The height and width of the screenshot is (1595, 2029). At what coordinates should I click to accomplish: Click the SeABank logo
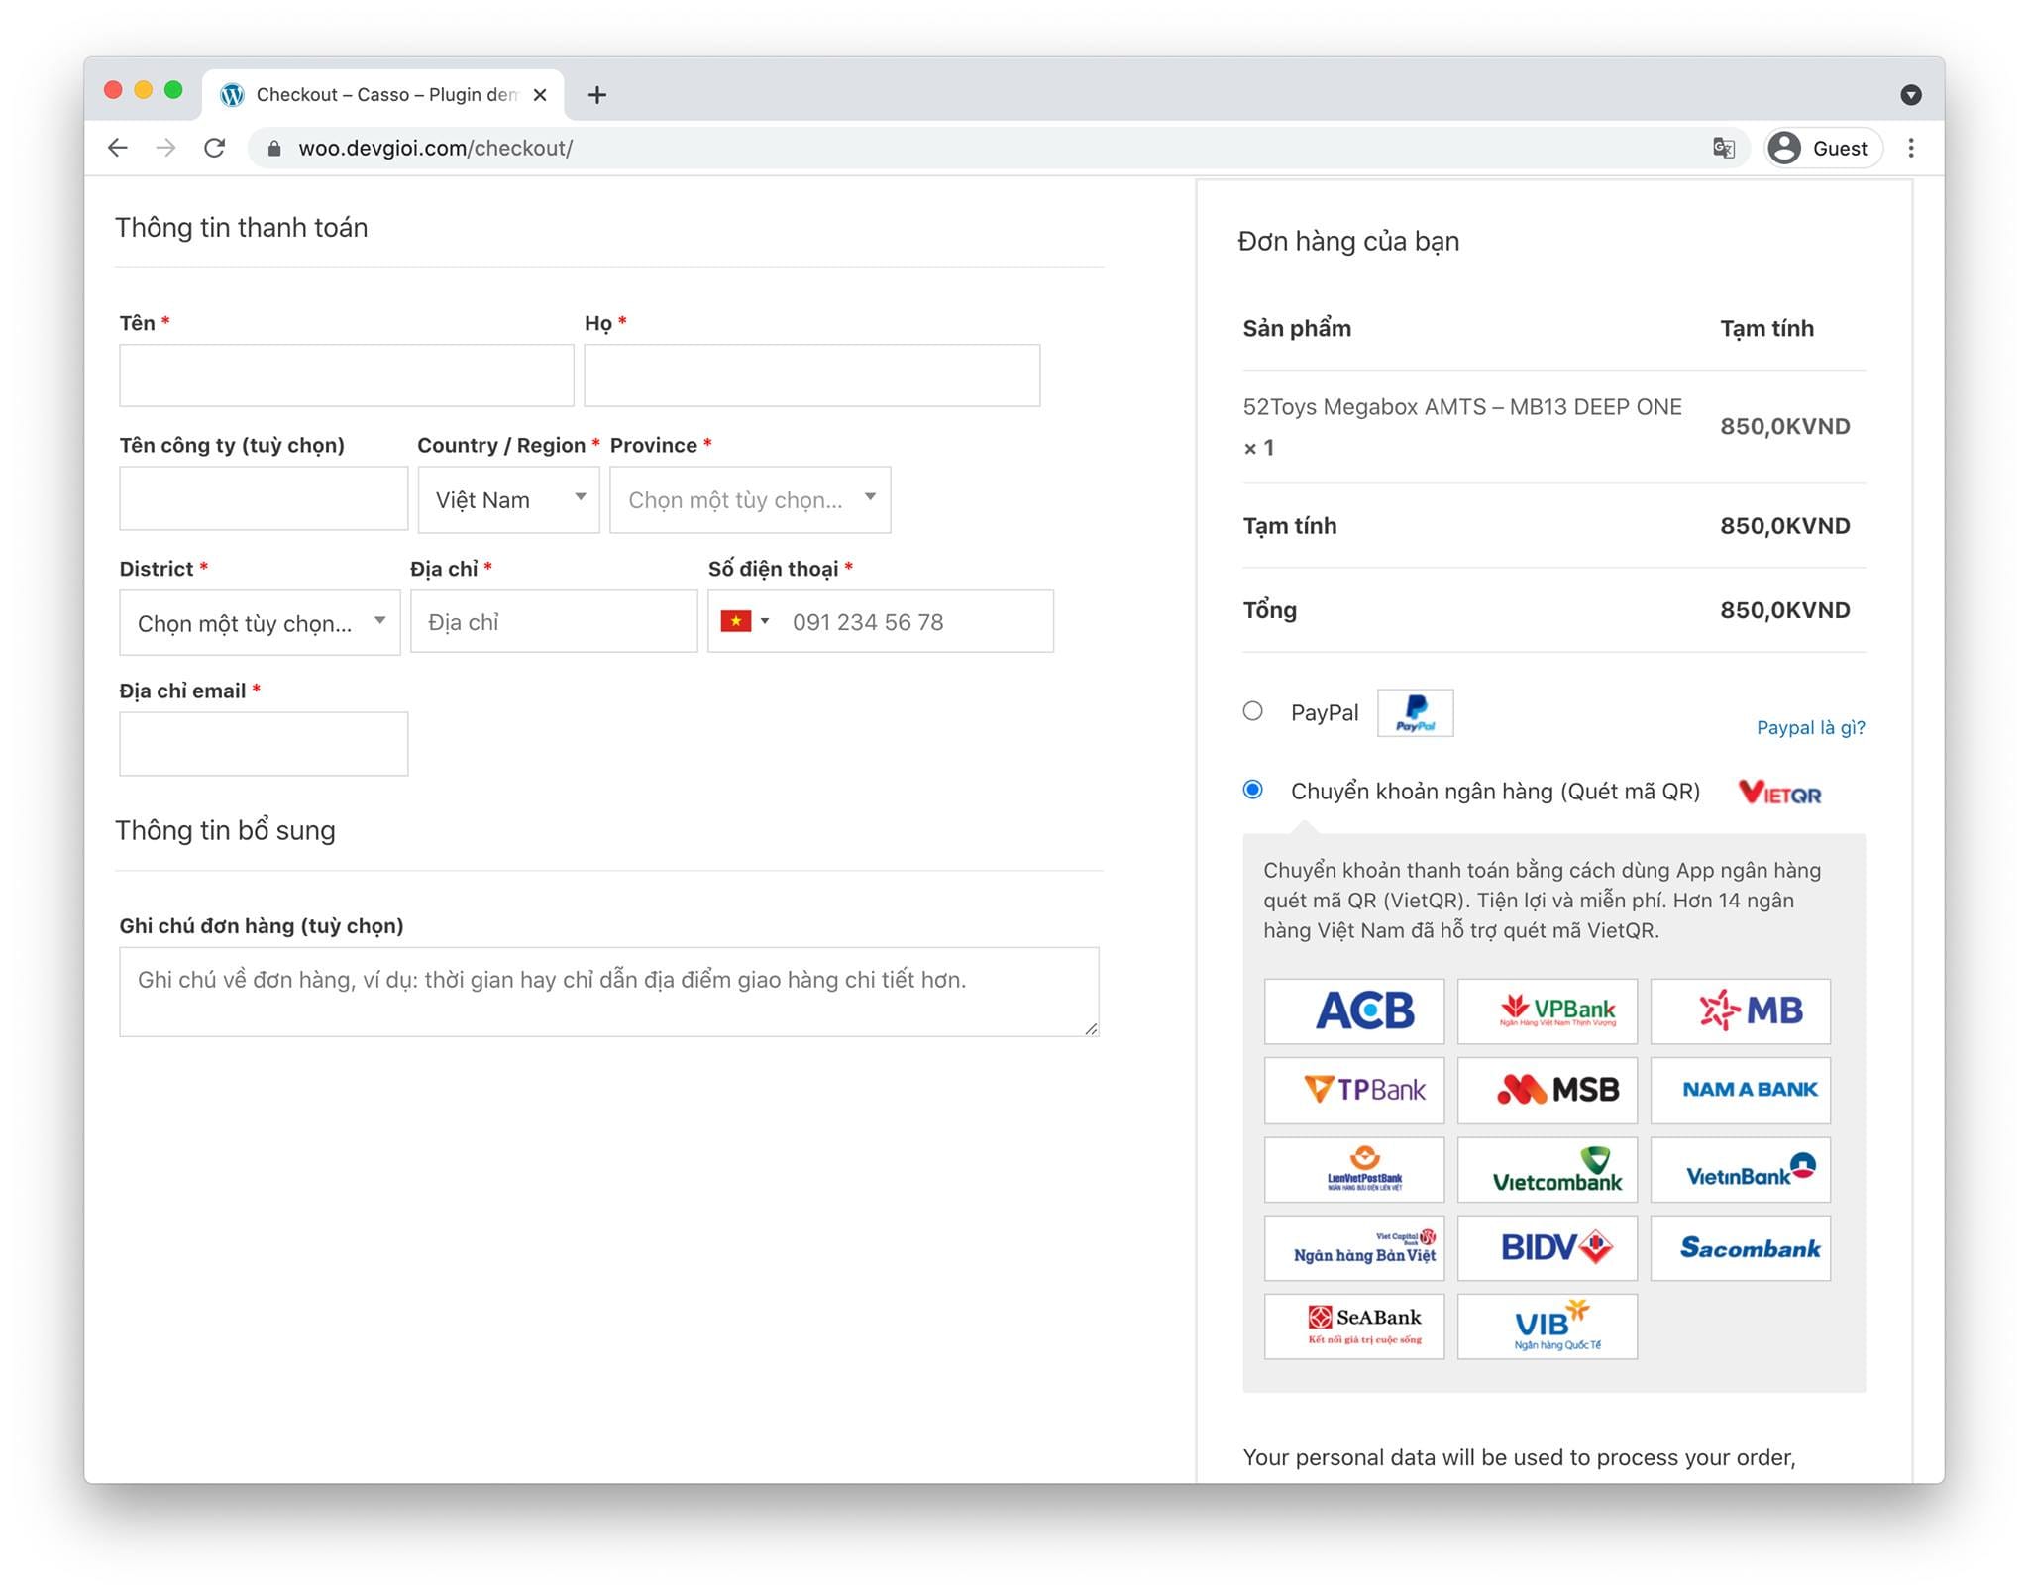pos(1354,1327)
